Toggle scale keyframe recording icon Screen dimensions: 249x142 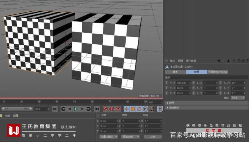[133, 109]
